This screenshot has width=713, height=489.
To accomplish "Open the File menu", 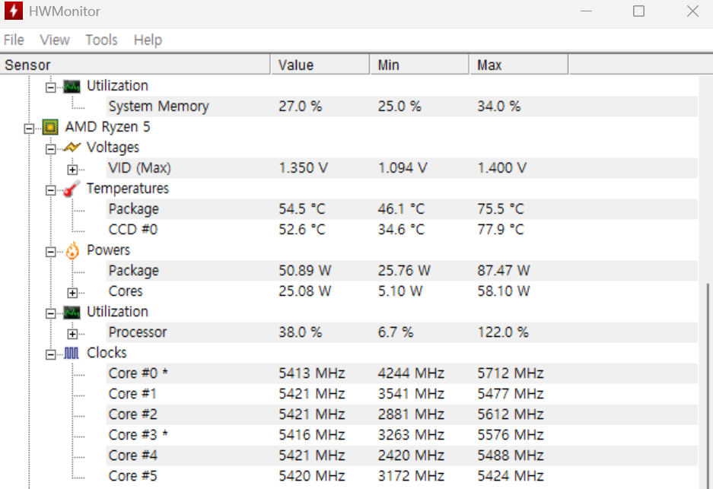I will [x=14, y=40].
